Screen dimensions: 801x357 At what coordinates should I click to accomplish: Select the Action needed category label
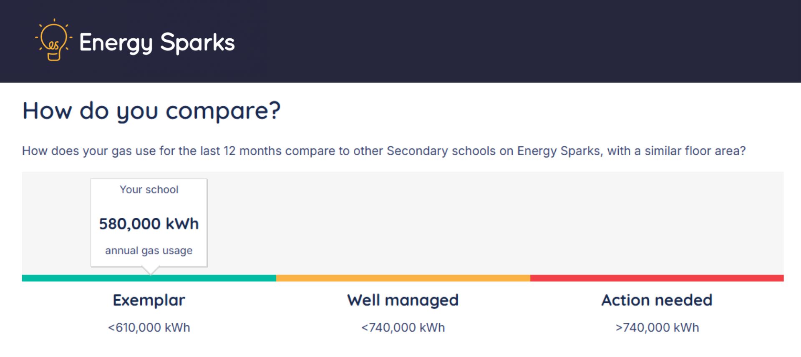(657, 300)
